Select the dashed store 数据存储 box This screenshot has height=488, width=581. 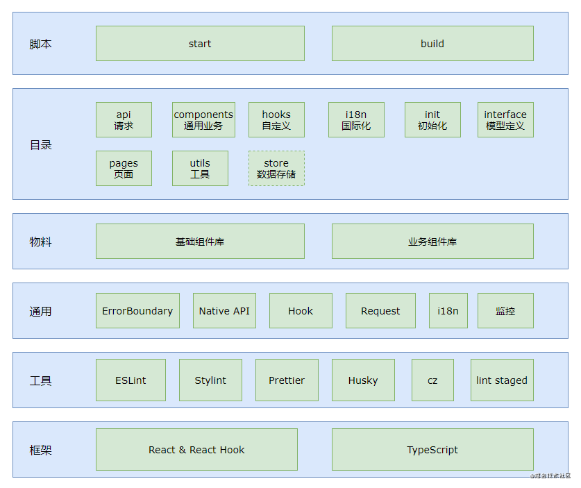(x=276, y=168)
